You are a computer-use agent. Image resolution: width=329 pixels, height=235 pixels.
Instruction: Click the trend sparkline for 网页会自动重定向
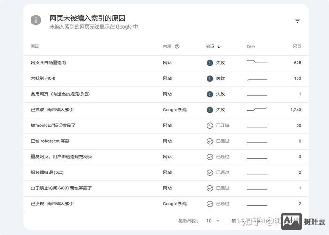tap(257, 62)
